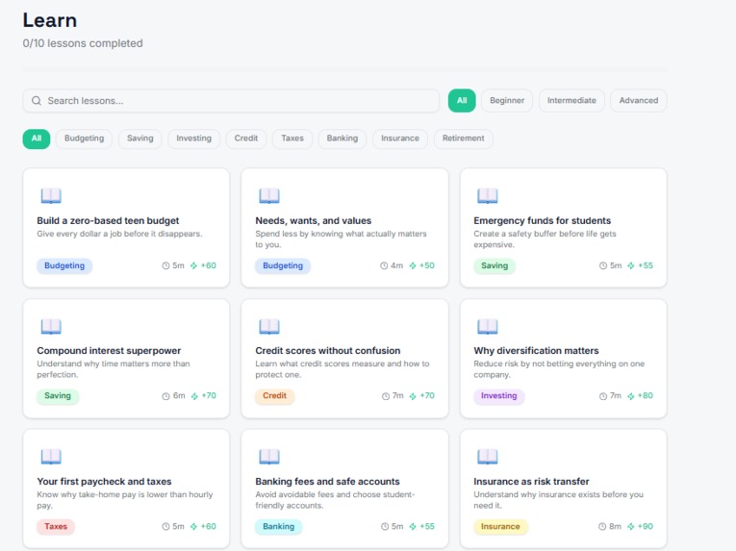The height and width of the screenshot is (551, 736).
Task: Click book icon on Needs, wants, and values card
Action: 269,195
